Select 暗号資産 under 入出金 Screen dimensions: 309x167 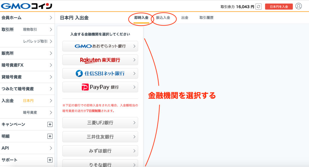tap(37, 112)
